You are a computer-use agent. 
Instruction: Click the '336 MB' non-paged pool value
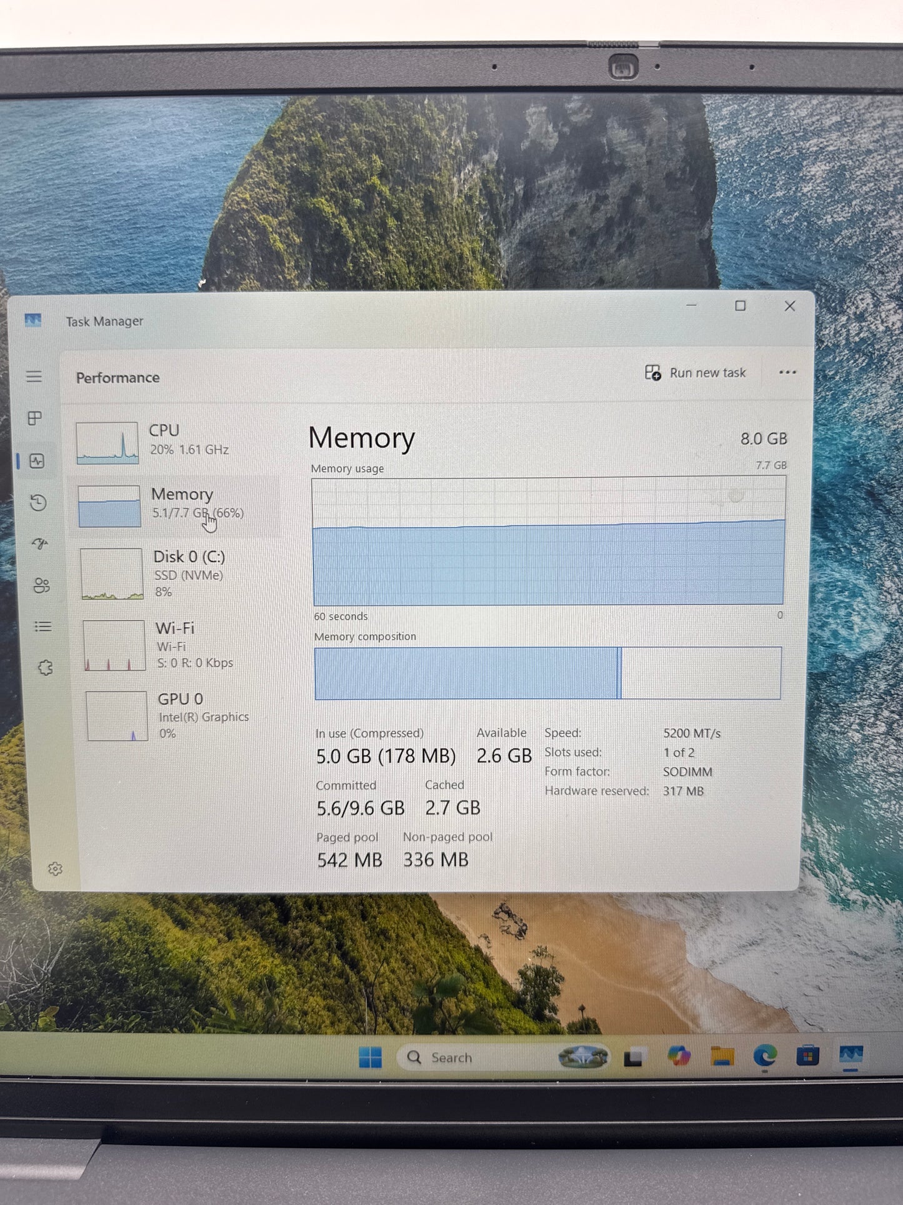(436, 860)
